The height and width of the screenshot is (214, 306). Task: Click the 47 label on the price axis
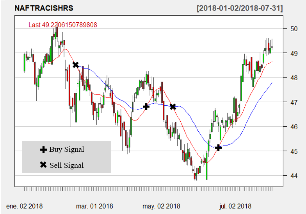coord(294,102)
